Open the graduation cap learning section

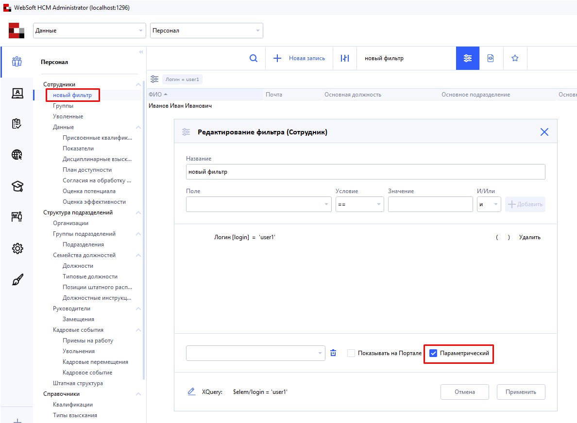[x=17, y=186]
